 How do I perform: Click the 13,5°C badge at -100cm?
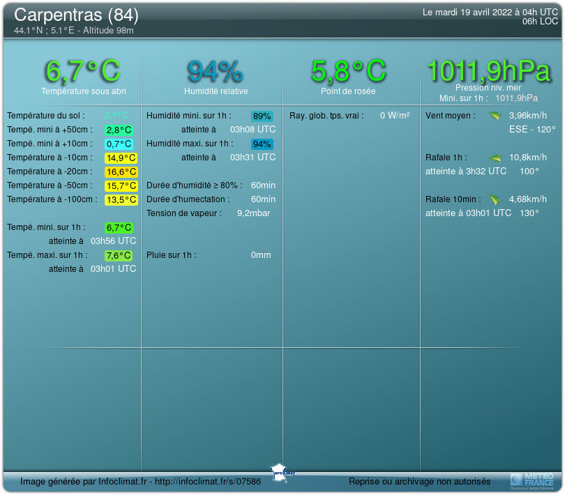coord(121,199)
